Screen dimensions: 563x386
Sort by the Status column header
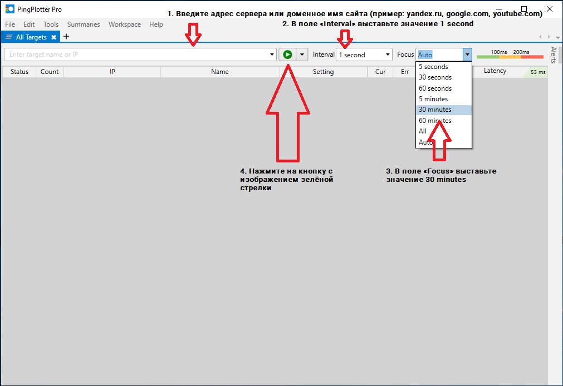[19, 72]
